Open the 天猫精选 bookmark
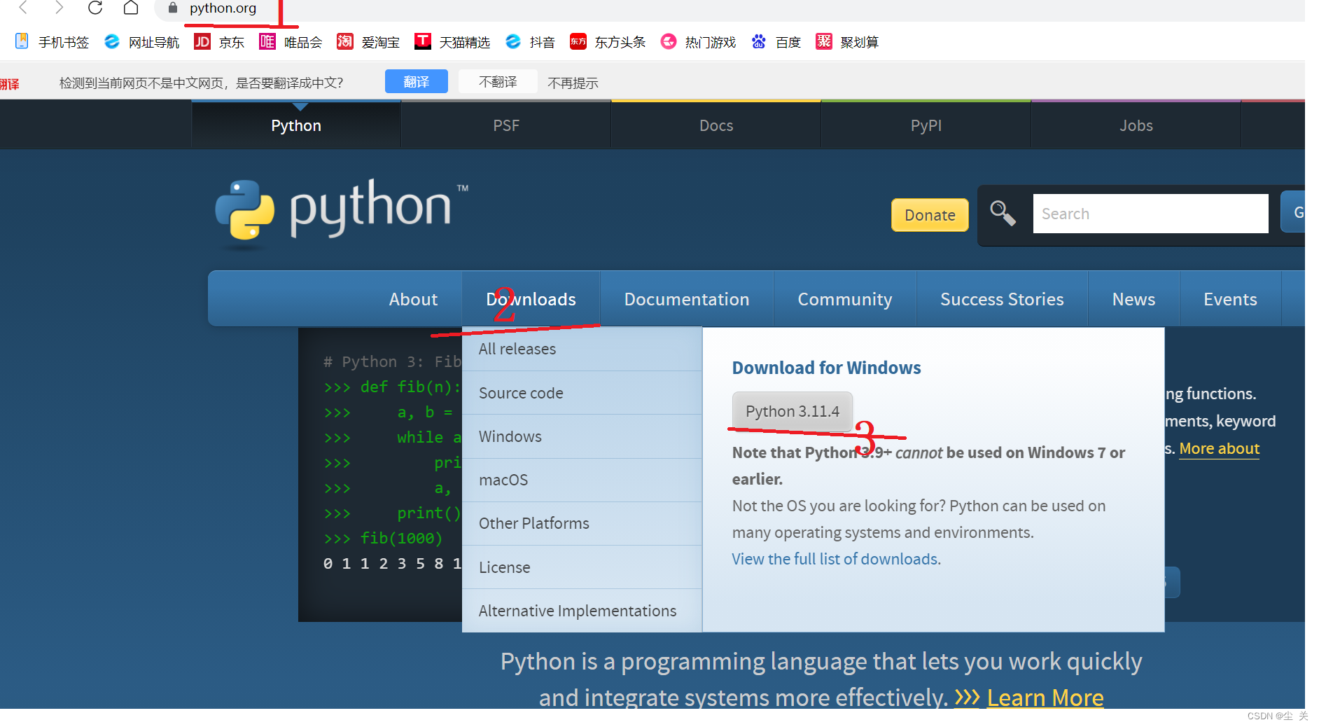This screenshot has width=1319, height=727. point(452,42)
